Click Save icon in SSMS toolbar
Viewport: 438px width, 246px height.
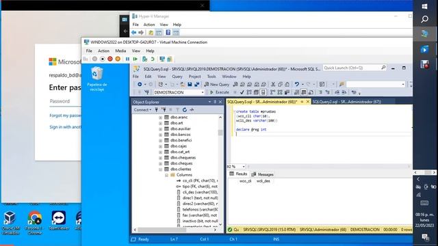coord(190,84)
